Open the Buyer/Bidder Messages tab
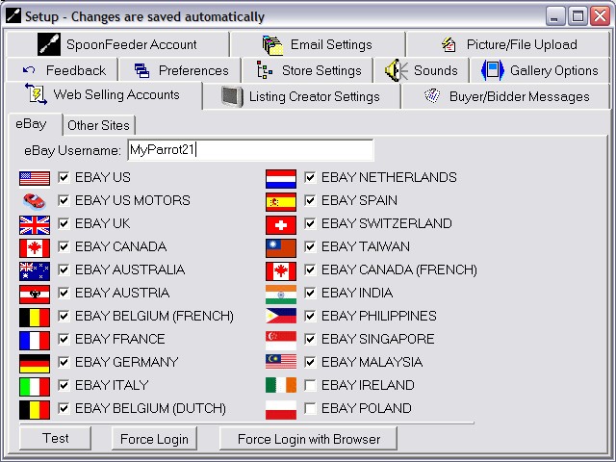Viewport: 616px width, 462px height. pyautogui.click(x=506, y=96)
